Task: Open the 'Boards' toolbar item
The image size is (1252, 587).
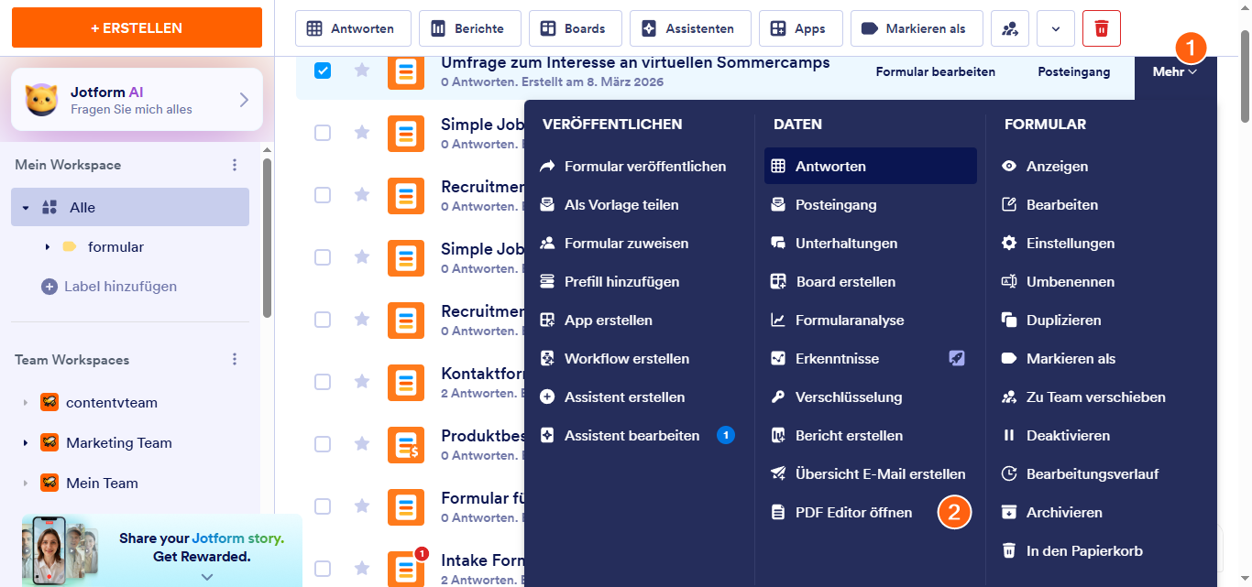Action: 575,28
